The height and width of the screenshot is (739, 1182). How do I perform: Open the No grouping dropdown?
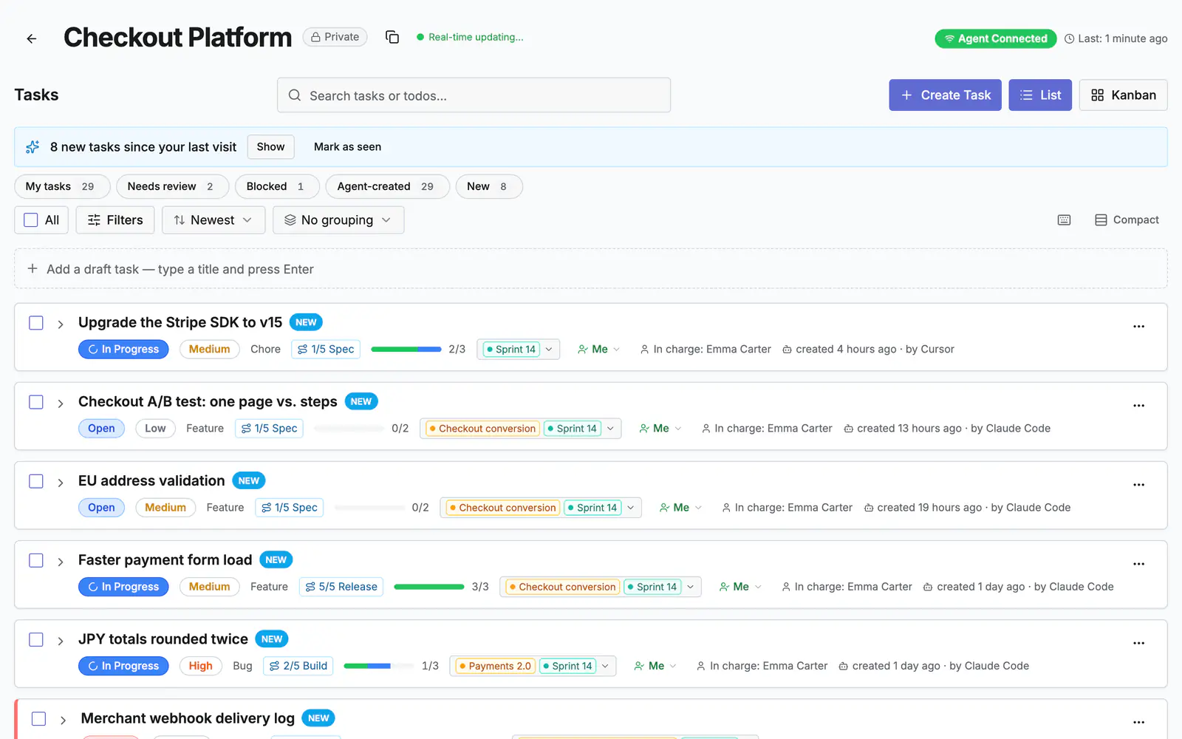(x=338, y=220)
